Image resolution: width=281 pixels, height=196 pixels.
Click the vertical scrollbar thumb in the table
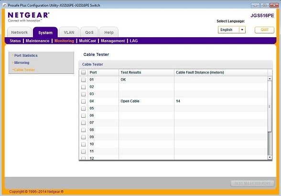point(270,106)
